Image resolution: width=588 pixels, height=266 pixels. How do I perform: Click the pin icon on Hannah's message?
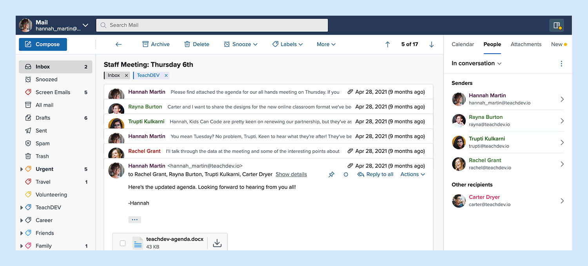(331, 175)
